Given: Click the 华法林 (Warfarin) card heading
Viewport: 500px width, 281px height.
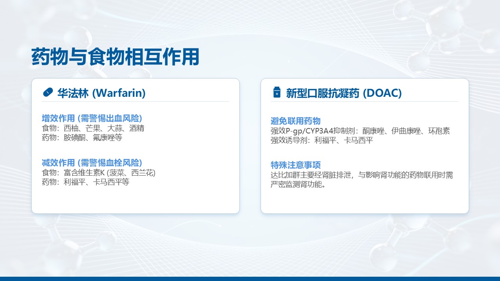Looking at the screenshot, I should [101, 93].
